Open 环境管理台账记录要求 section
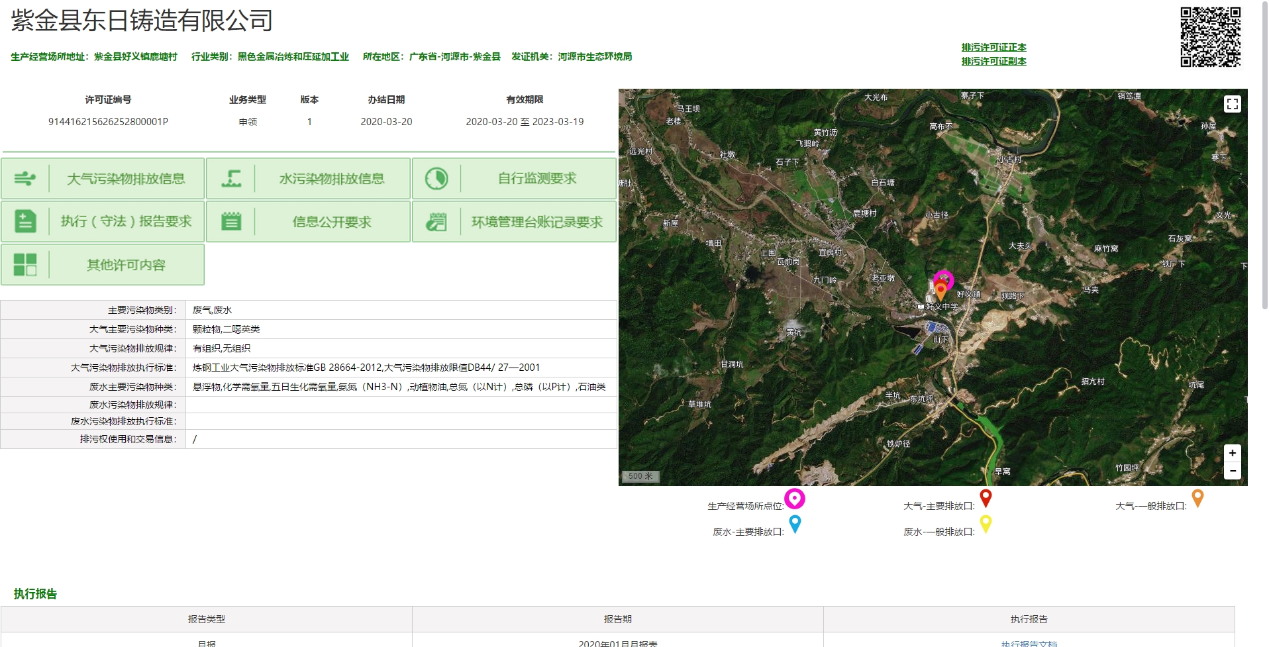Screen dimensions: 1269x647 pos(537,222)
